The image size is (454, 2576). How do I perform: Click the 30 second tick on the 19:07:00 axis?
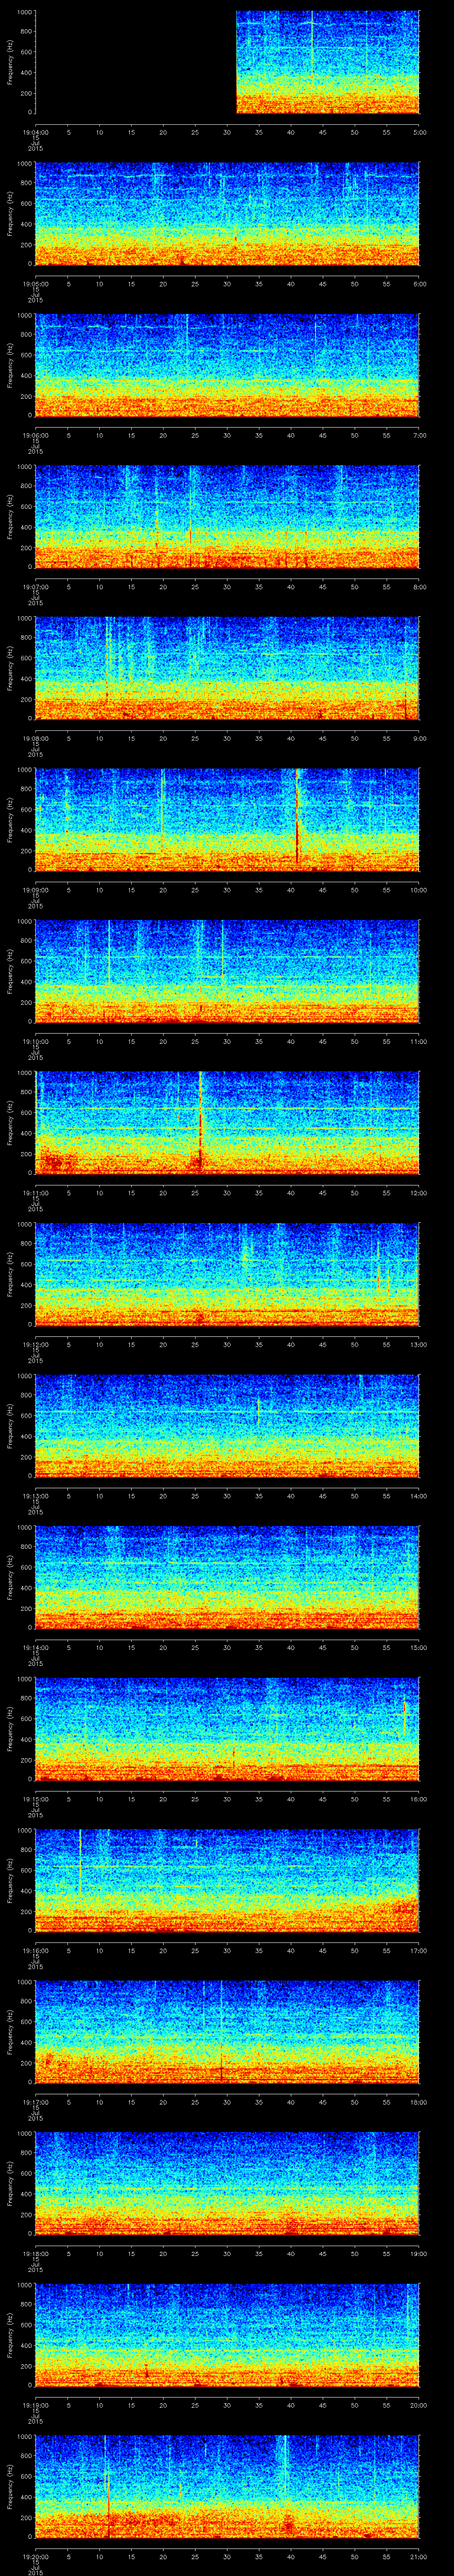(227, 587)
